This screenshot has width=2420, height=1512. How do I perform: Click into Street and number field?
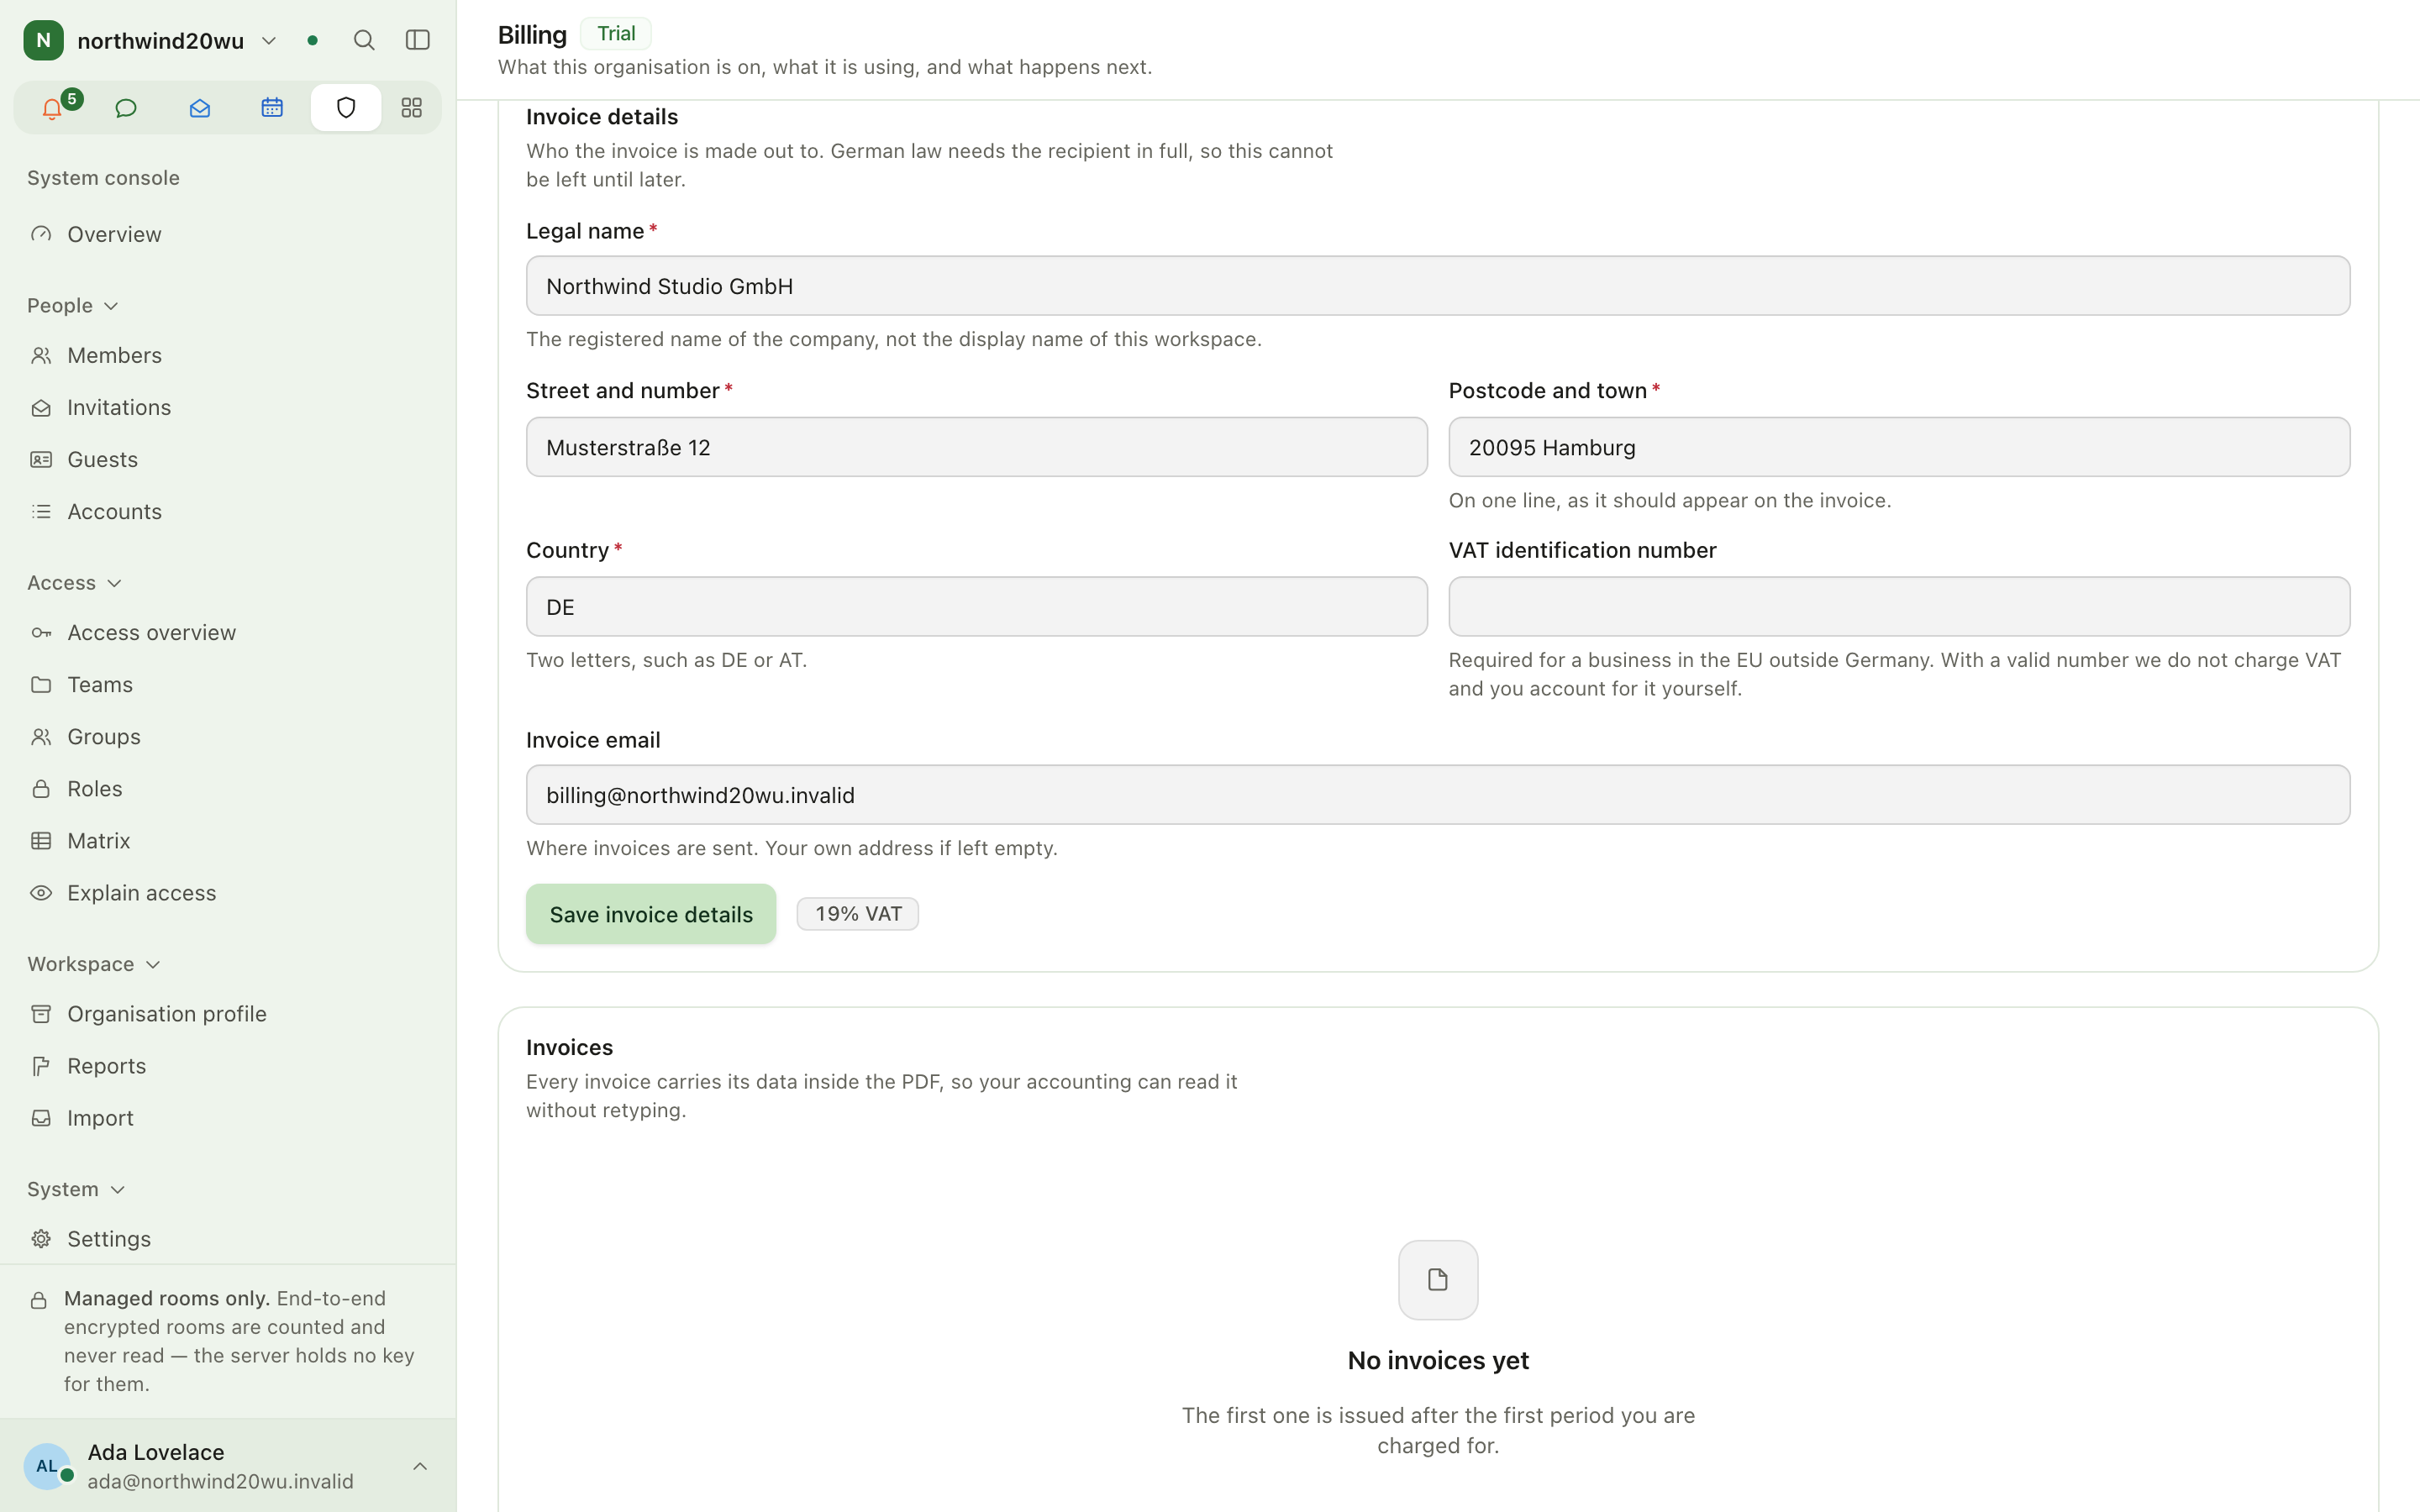point(977,447)
